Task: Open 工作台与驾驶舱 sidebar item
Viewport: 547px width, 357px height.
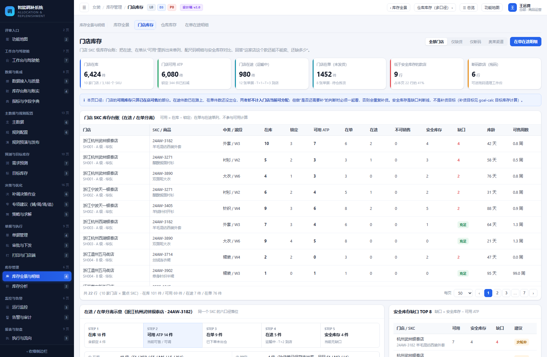Action: 37,60
